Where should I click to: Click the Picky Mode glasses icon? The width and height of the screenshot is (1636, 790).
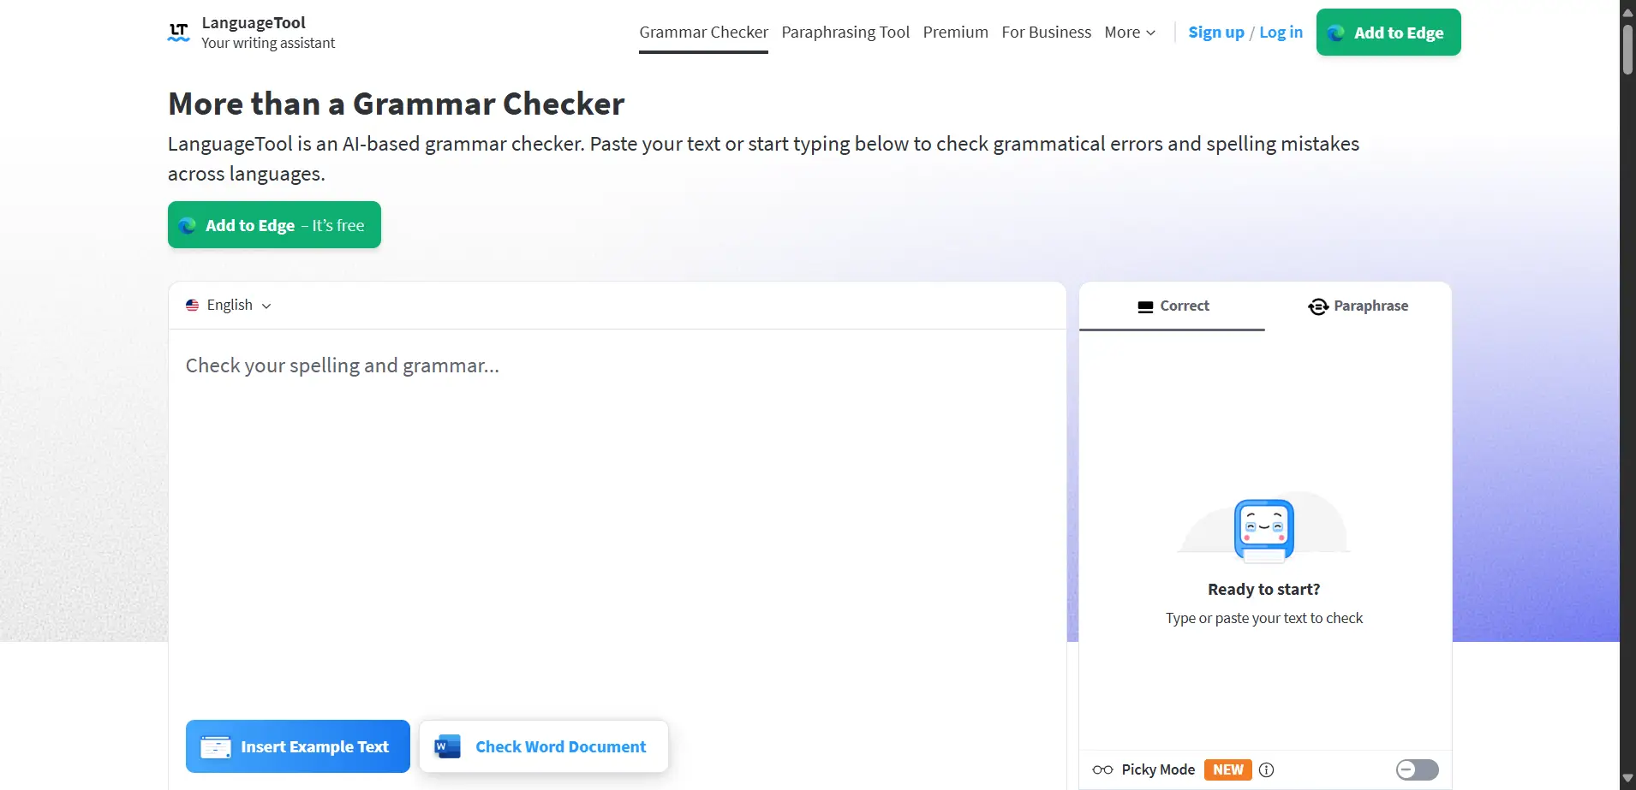(1102, 769)
